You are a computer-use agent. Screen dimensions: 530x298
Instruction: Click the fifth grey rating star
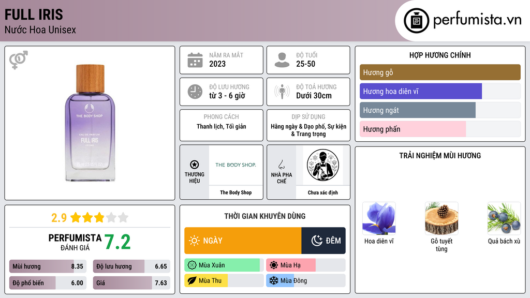point(123,217)
